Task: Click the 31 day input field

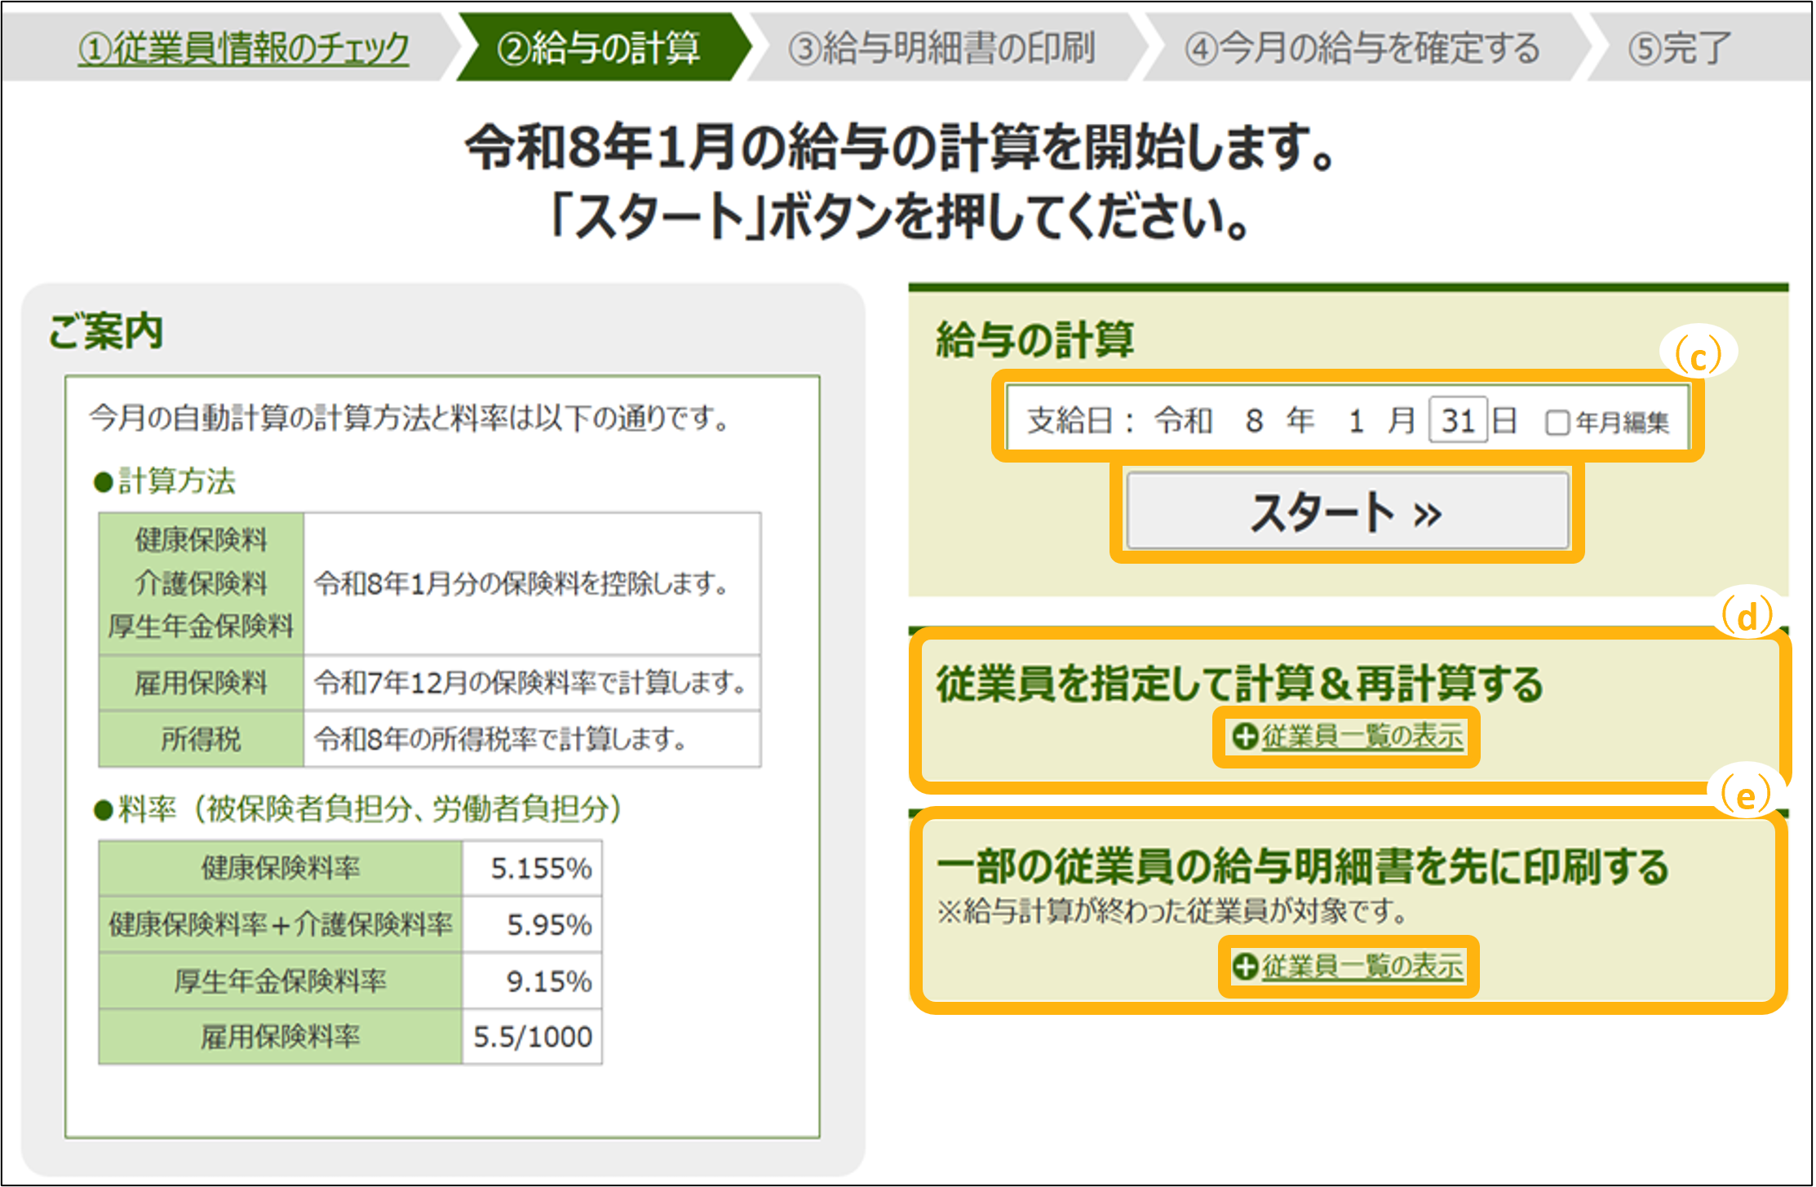Action: coord(1458,421)
